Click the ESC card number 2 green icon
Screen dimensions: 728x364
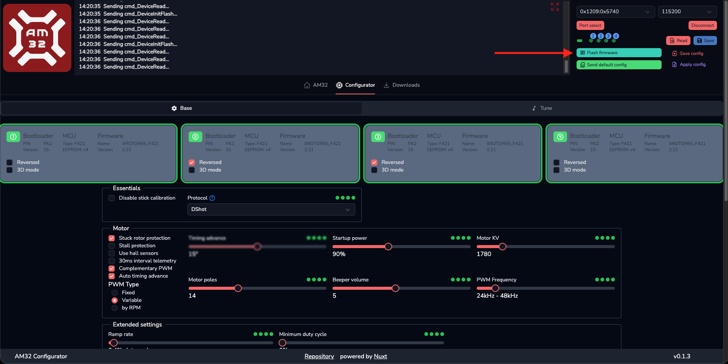pos(195,137)
